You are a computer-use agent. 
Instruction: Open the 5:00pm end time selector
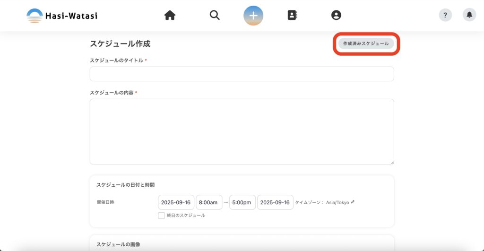click(242, 202)
